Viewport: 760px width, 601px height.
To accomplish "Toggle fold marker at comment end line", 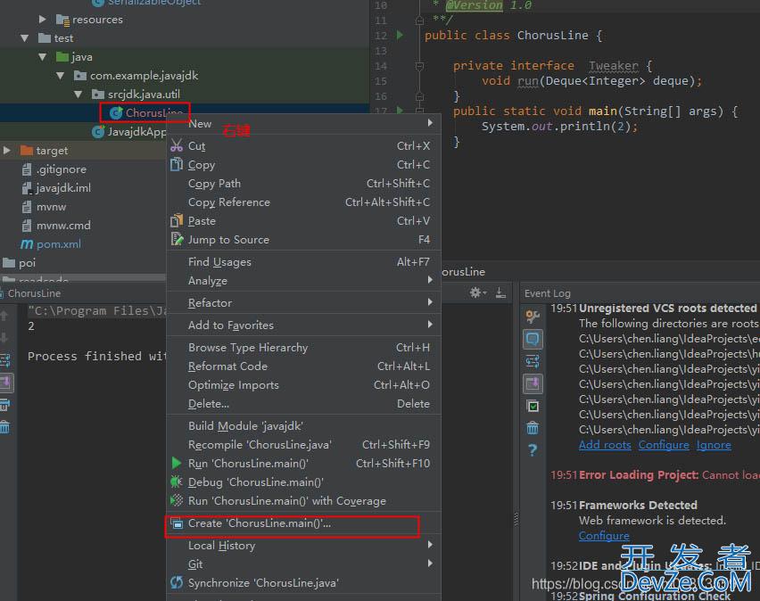I will (420, 20).
